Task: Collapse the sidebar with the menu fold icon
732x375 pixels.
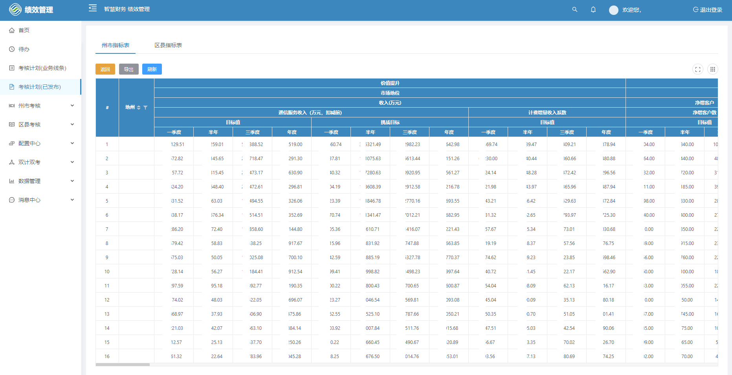Action: pyautogui.click(x=93, y=8)
